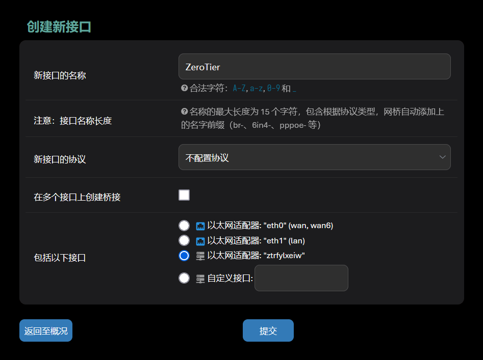Click the chevron arrow on the protocol dropdown
The height and width of the screenshot is (360, 483).
(442, 157)
